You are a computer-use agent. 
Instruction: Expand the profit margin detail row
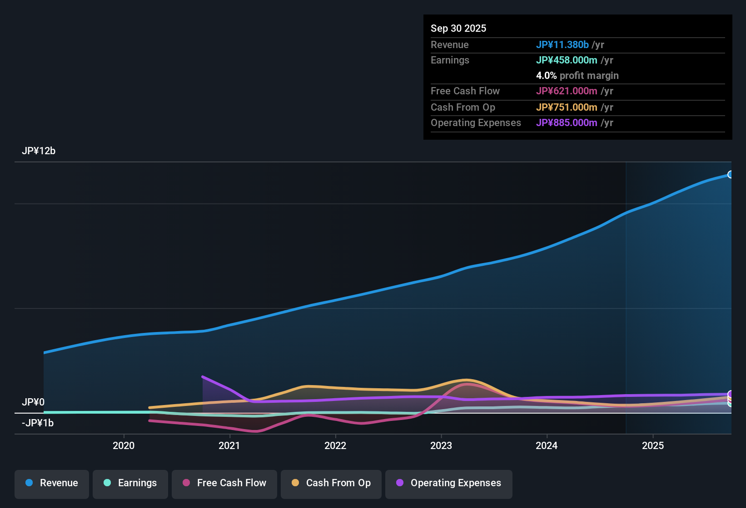click(x=577, y=76)
